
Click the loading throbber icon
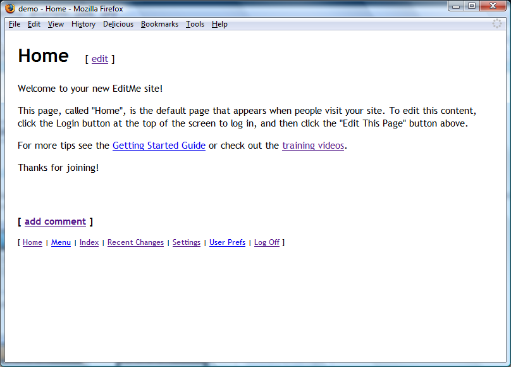(x=496, y=23)
